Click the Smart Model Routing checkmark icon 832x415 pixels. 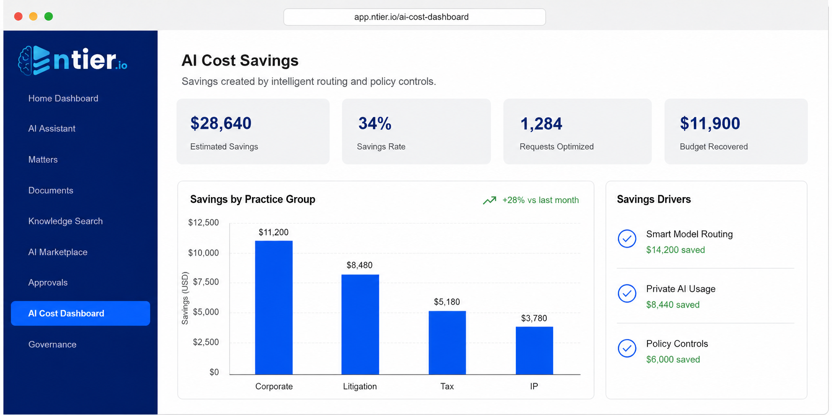tap(627, 239)
